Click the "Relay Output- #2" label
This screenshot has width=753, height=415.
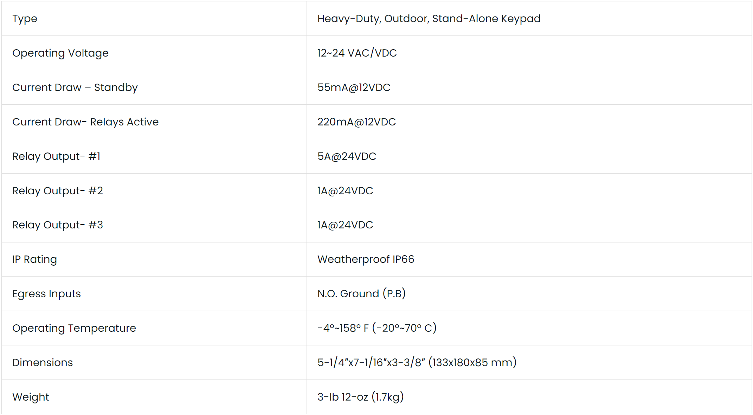pyautogui.click(x=58, y=191)
